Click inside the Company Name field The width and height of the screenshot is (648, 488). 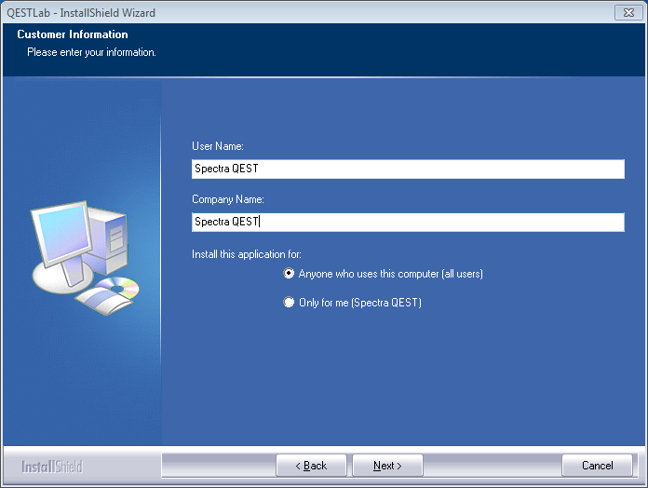pos(406,222)
